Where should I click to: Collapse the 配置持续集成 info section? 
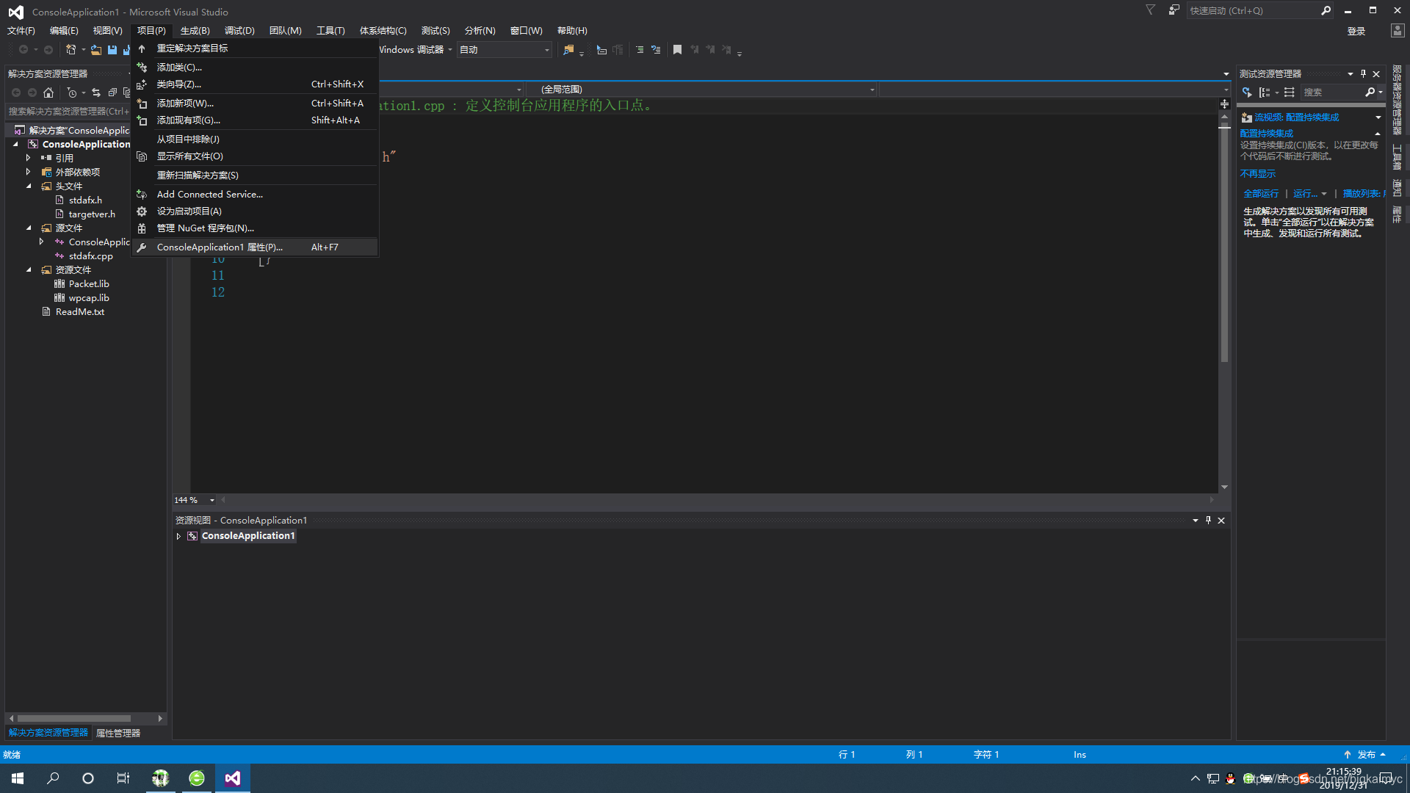point(1377,134)
